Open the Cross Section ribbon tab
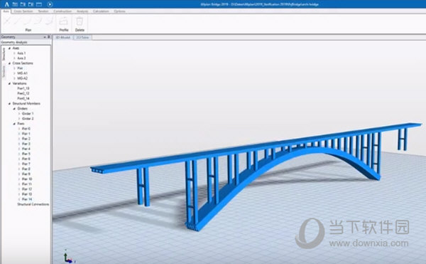Viewport: 426px width, 264px height. (x=23, y=11)
